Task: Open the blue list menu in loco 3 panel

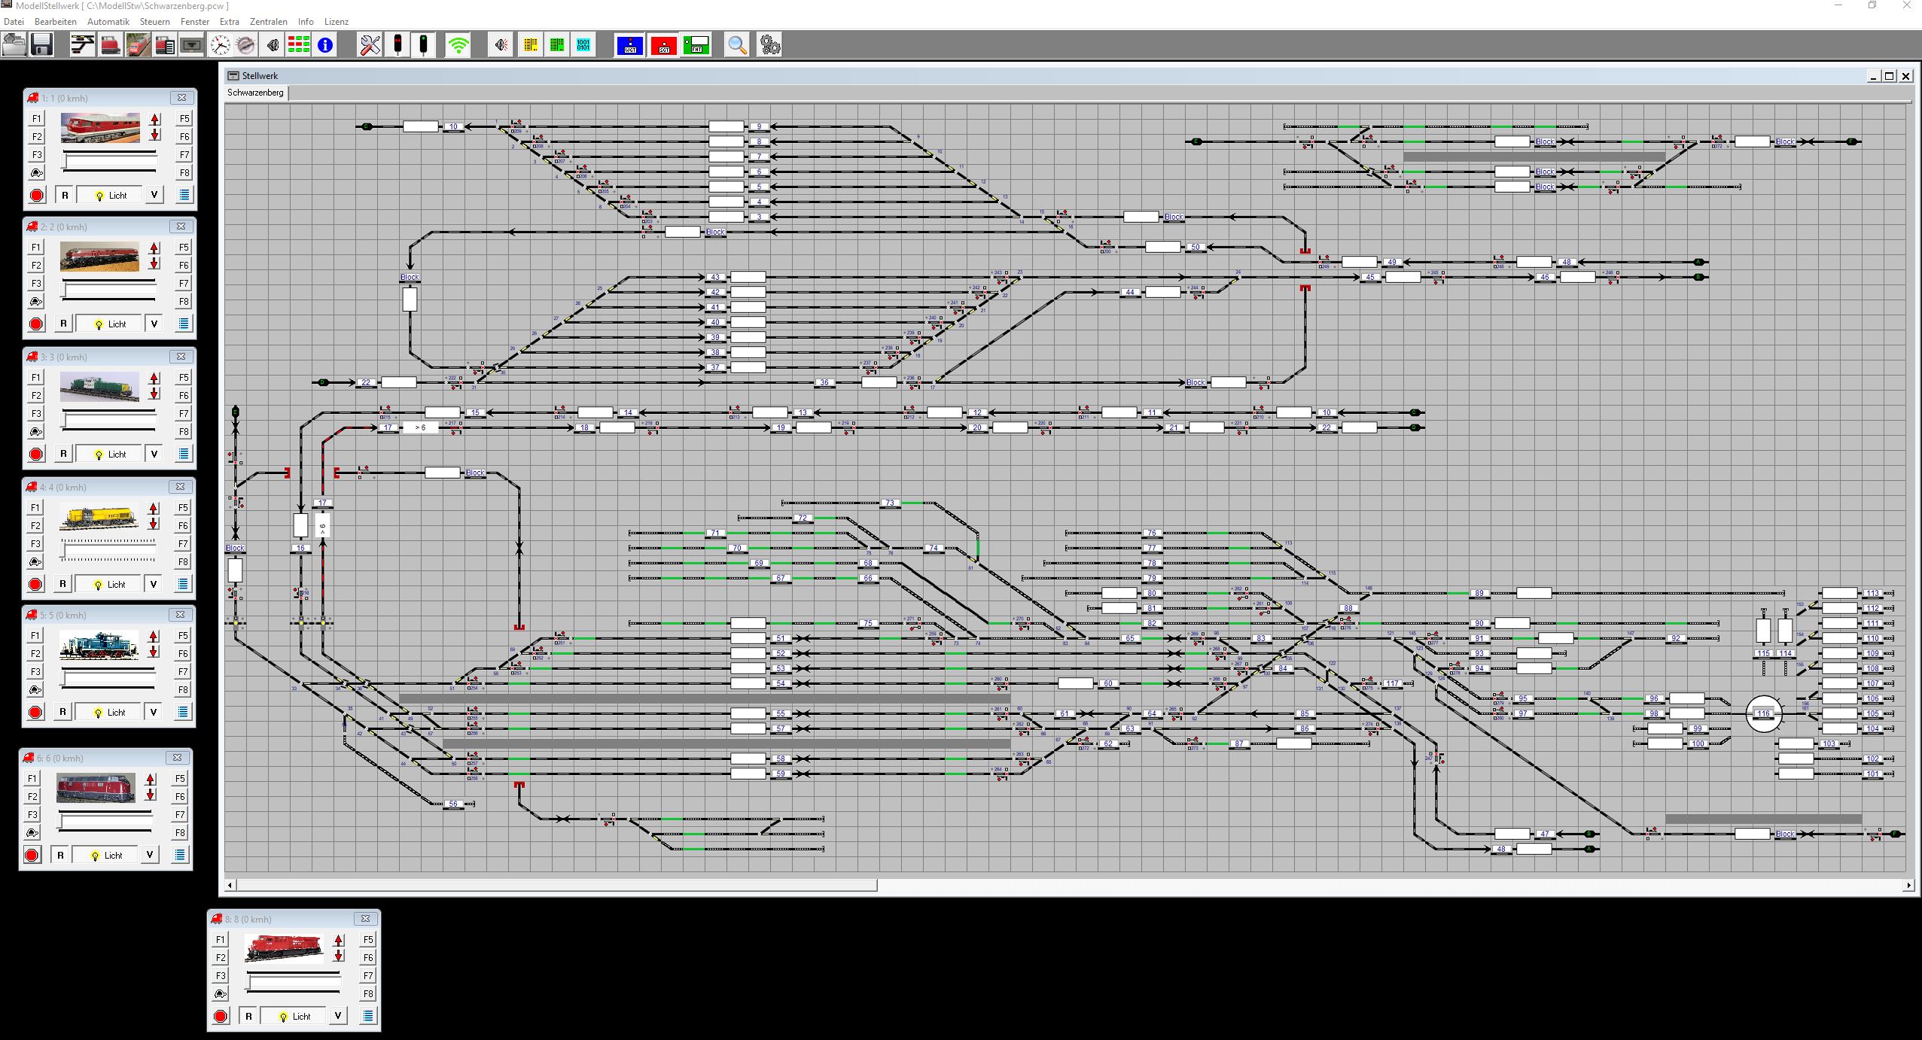Action: [x=184, y=454]
